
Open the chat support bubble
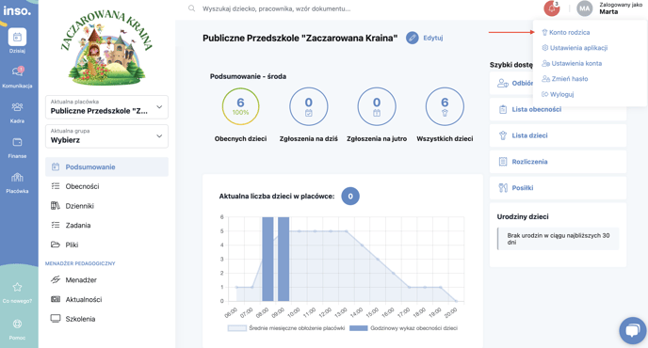pos(632,330)
